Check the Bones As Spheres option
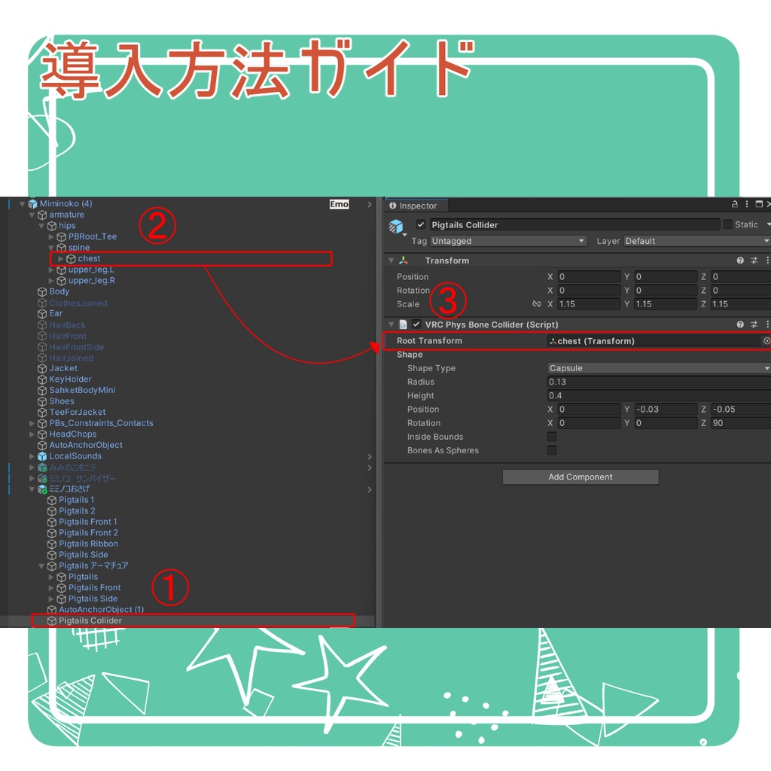Viewport: 771px width, 771px height. pyautogui.click(x=552, y=450)
